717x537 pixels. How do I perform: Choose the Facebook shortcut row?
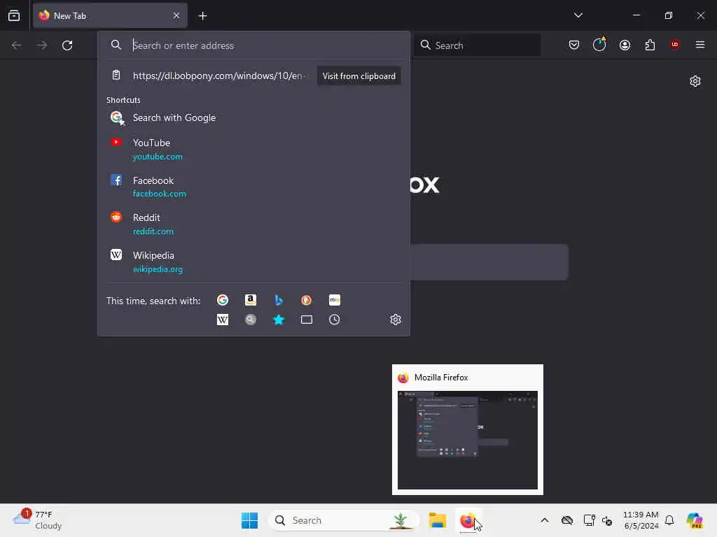[253, 187]
